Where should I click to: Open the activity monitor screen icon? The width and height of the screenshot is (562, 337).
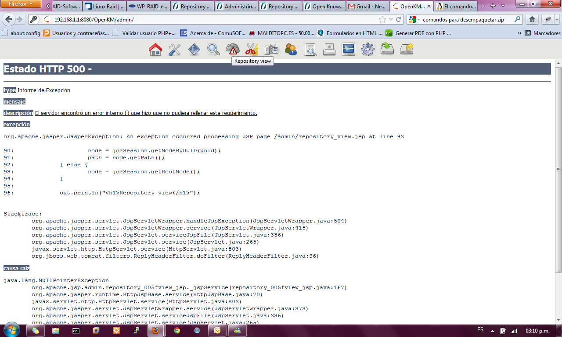tap(348, 50)
